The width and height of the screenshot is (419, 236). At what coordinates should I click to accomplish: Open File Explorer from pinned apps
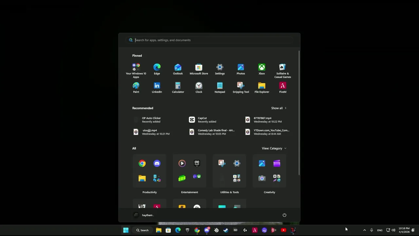[262, 88]
